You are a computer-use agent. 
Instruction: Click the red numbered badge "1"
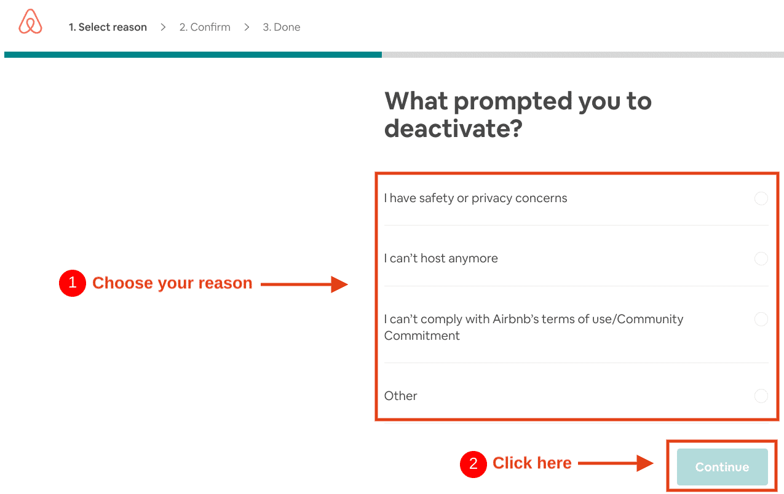click(x=72, y=283)
